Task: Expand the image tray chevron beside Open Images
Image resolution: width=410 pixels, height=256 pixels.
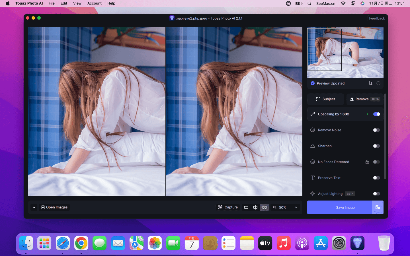Action: tap(34, 207)
